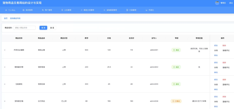Screen dimensions: 234x109
Task: Click the price cell 25.5
Action: pos(109,67)
